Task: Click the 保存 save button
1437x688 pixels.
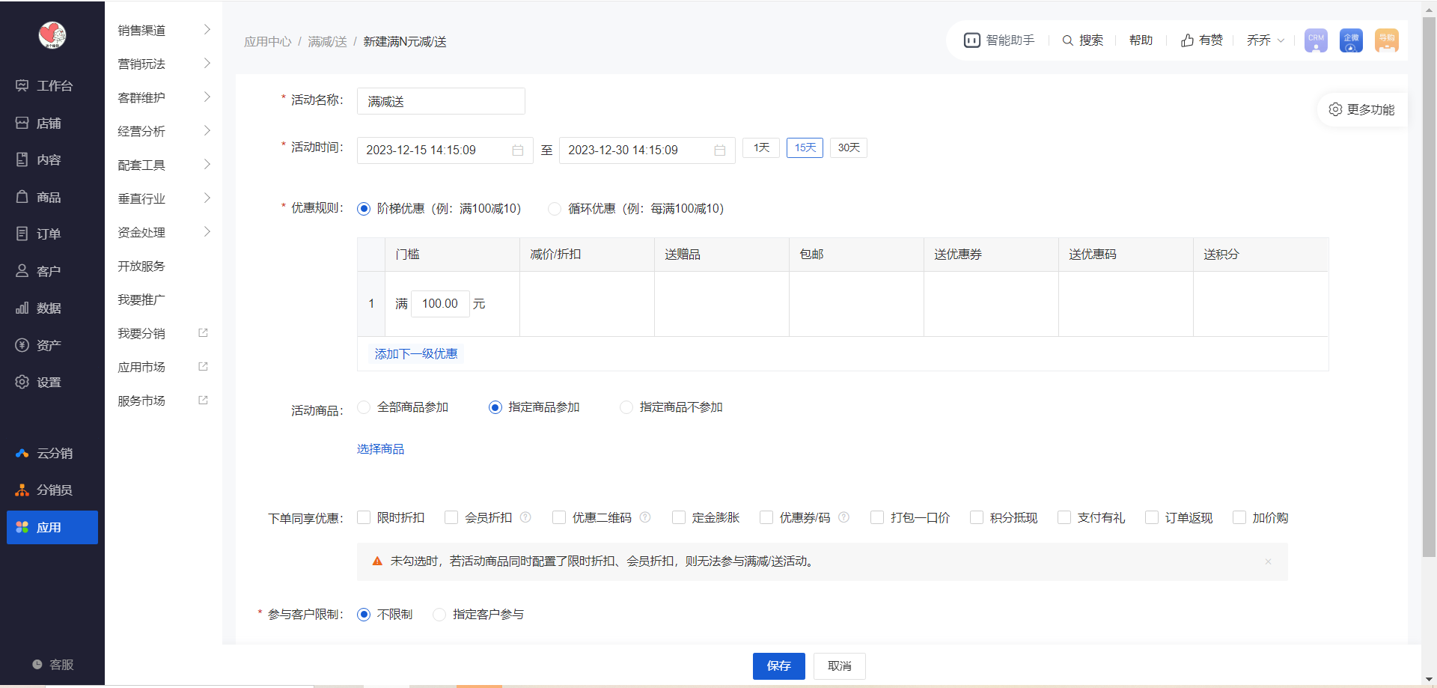Action: pyautogui.click(x=778, y=666)
